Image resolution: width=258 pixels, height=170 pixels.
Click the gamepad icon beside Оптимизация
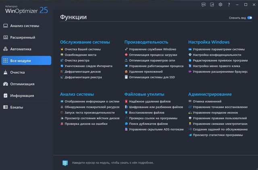pyautogui.click(x=6, y=84)
